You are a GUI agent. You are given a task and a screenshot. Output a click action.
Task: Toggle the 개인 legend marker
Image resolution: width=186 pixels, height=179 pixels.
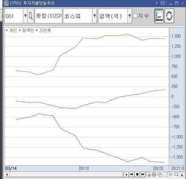[x=6, y=30]
